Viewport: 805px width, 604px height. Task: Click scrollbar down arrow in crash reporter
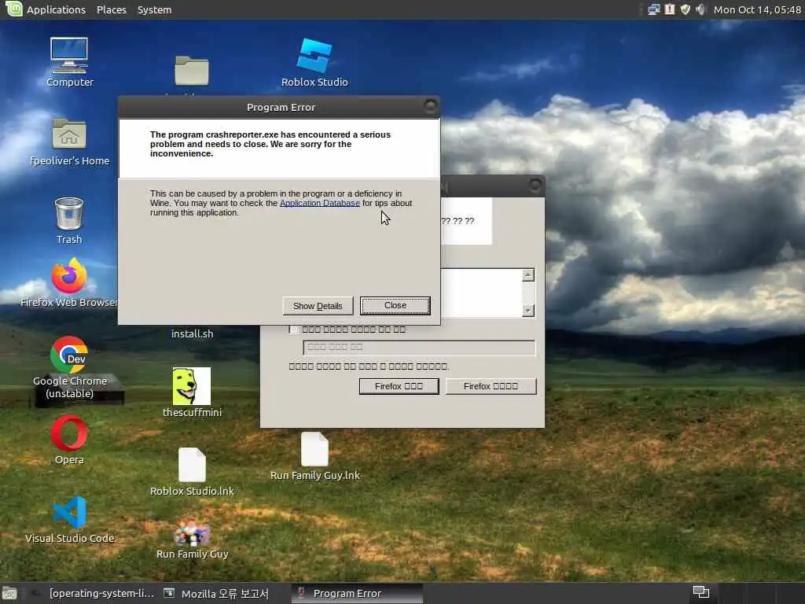tap(528, 310)
